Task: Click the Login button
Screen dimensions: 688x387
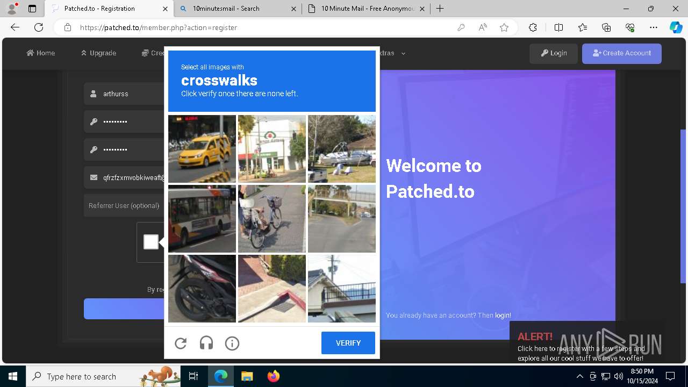Action: 554,53
